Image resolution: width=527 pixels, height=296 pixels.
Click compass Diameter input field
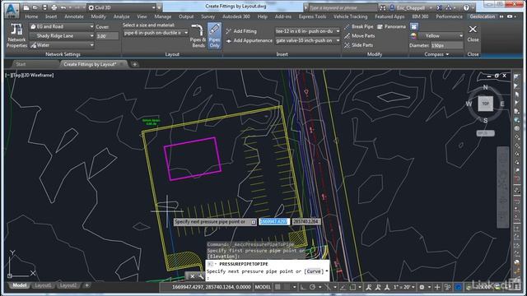pyautogui.click(x=446, y=45)
